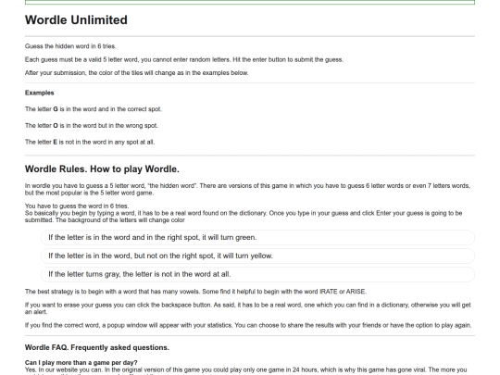
Task: Click 'Can I play more than a game per day?'
Action: [x=81, y=363]
